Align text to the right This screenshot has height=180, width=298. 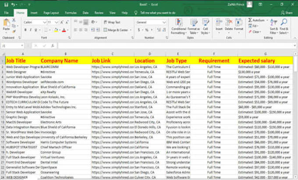(86, 30)
